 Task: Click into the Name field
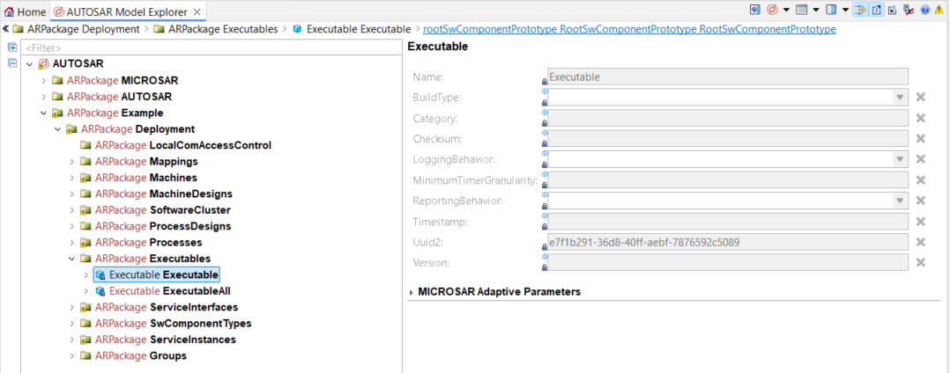point(728,77)
